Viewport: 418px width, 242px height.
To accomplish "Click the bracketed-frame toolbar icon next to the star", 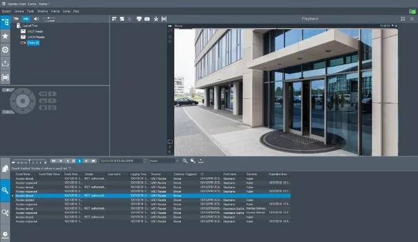I will [x=164, y=19].
